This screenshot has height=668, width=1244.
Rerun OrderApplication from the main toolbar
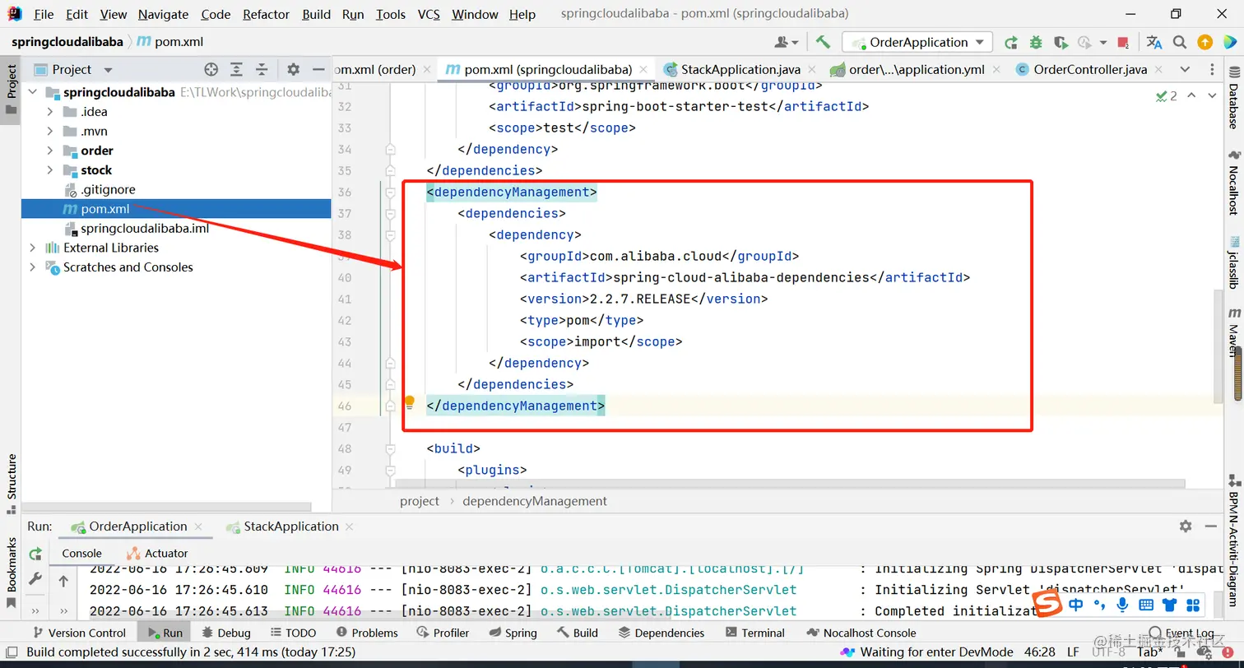coord(1011,42)
